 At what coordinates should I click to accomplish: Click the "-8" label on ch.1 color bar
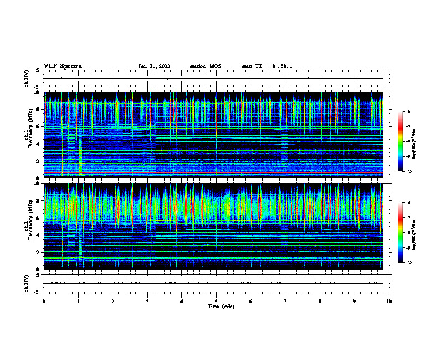click(x=408, y=141)
